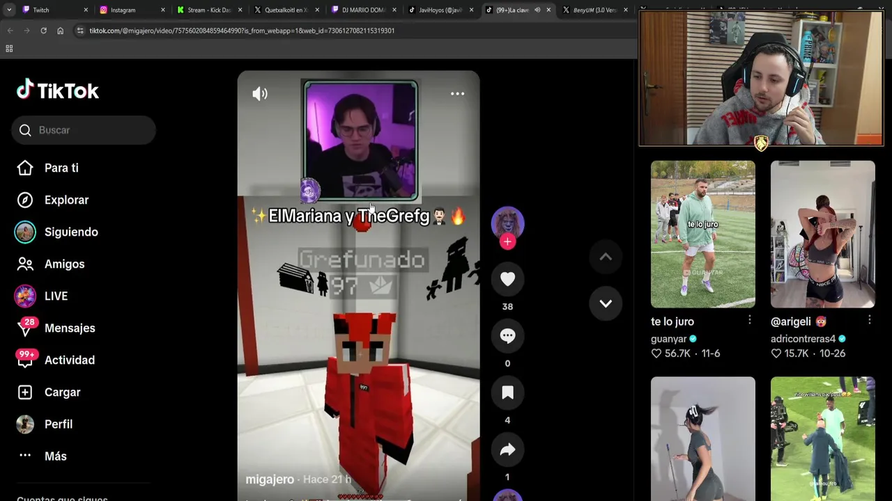Switch to the Quetzalkoitl X tab
Screen dimensions: 892x501
(286, 10)
